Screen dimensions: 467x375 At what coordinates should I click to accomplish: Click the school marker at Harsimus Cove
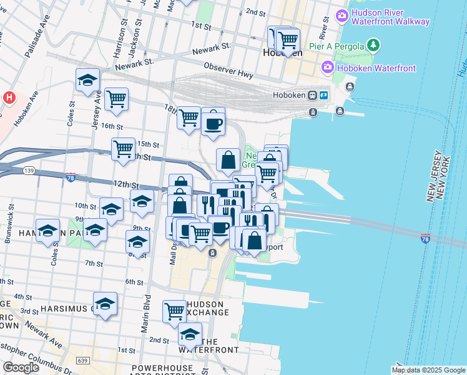pos(105,306)
